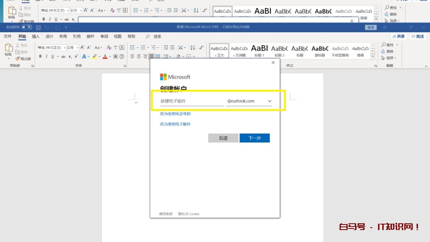Click the subscript x₂ icon
430x242 pixels.
click(70, 57)
